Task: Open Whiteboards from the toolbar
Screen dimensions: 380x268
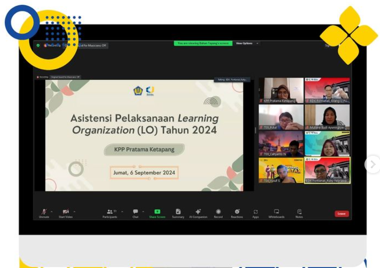Action: tap(276, 213)
